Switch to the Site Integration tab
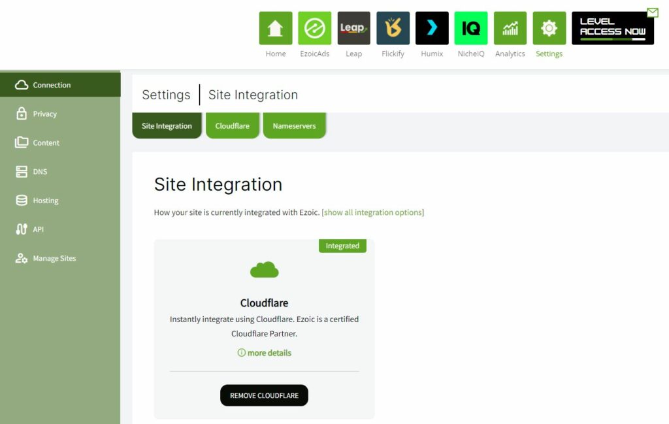 (167, 126)
